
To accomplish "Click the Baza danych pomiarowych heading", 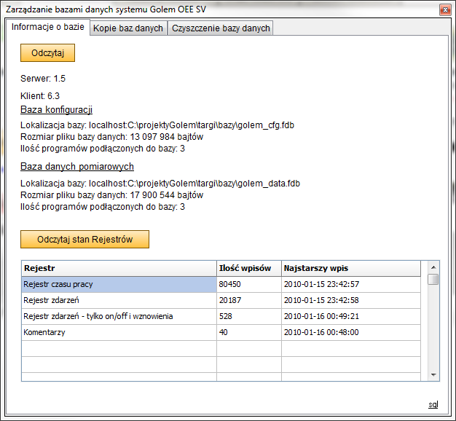I will [x=77, y=166].
